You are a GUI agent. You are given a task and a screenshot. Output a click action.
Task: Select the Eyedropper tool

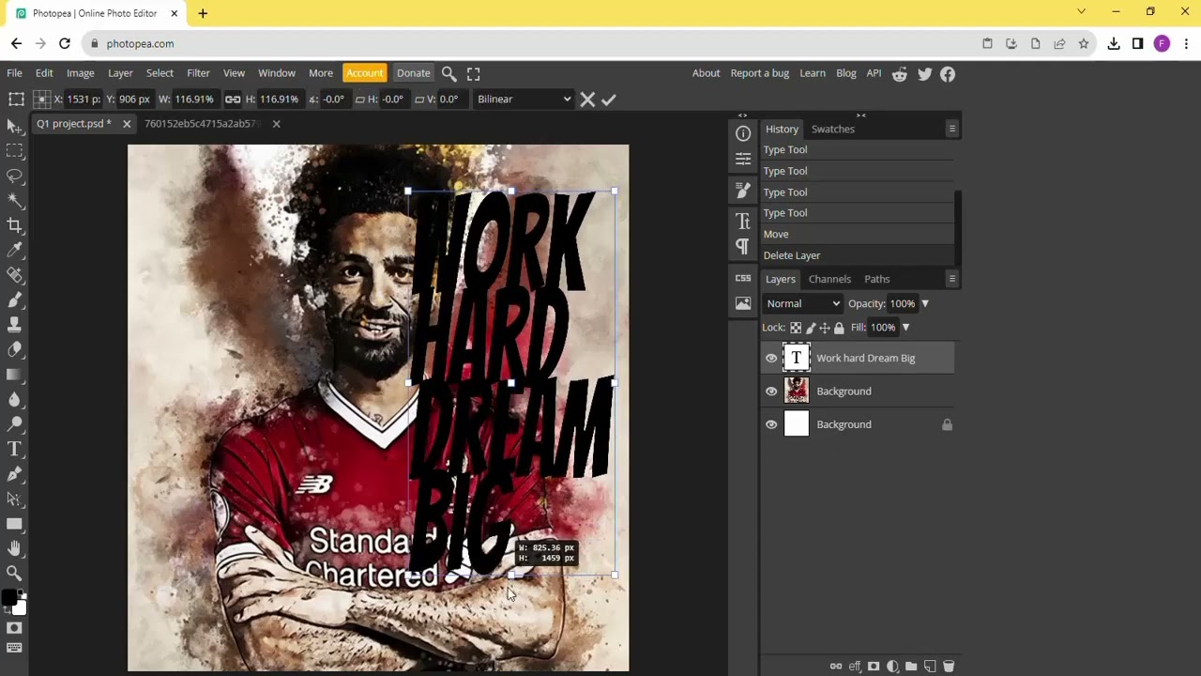pyautogui.click(x=14, y=250)
